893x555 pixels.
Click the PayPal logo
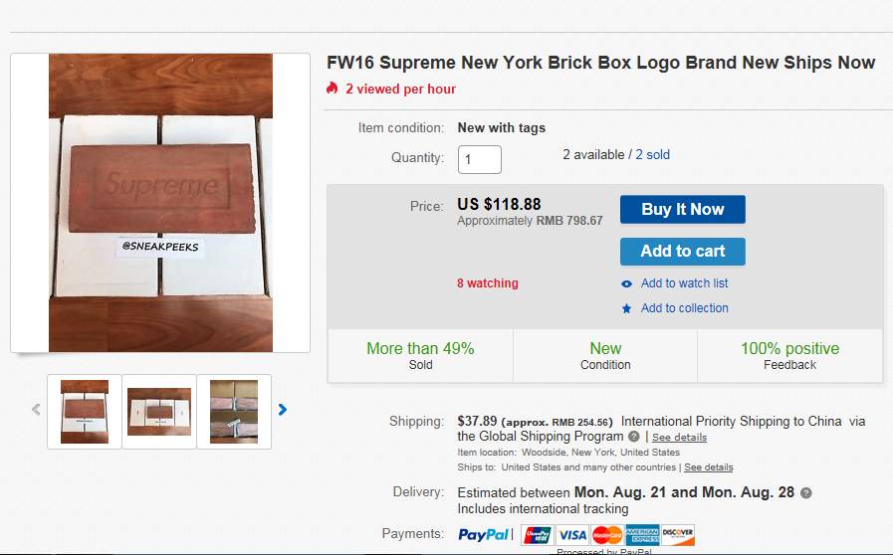tap(485, 535)
